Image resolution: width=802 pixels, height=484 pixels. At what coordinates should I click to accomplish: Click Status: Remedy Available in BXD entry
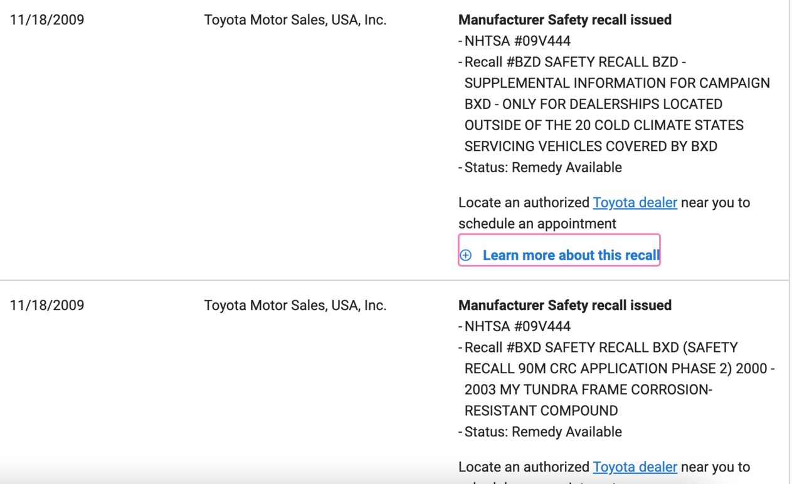543,432
